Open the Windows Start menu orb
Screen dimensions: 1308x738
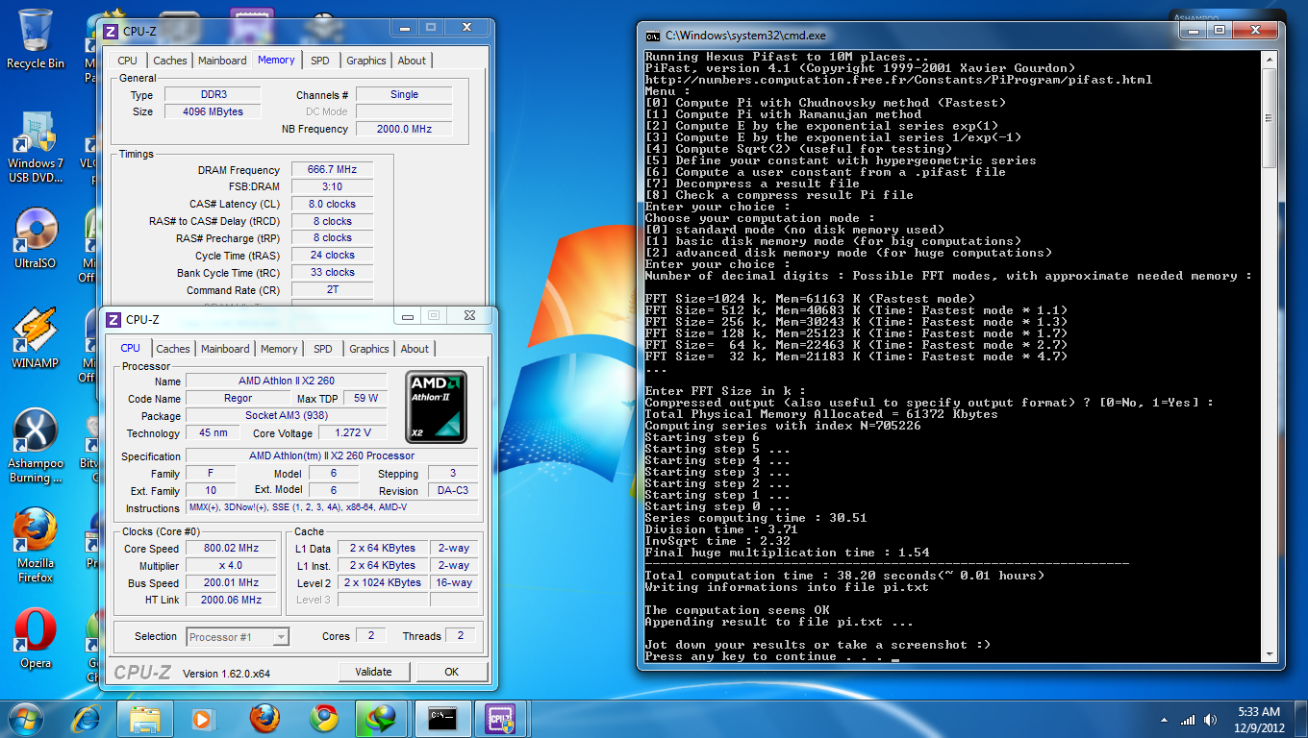(x=26, y=719)
